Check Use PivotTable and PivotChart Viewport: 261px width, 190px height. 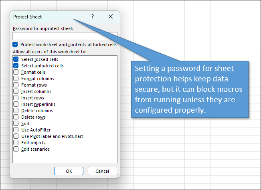[16, 136]
